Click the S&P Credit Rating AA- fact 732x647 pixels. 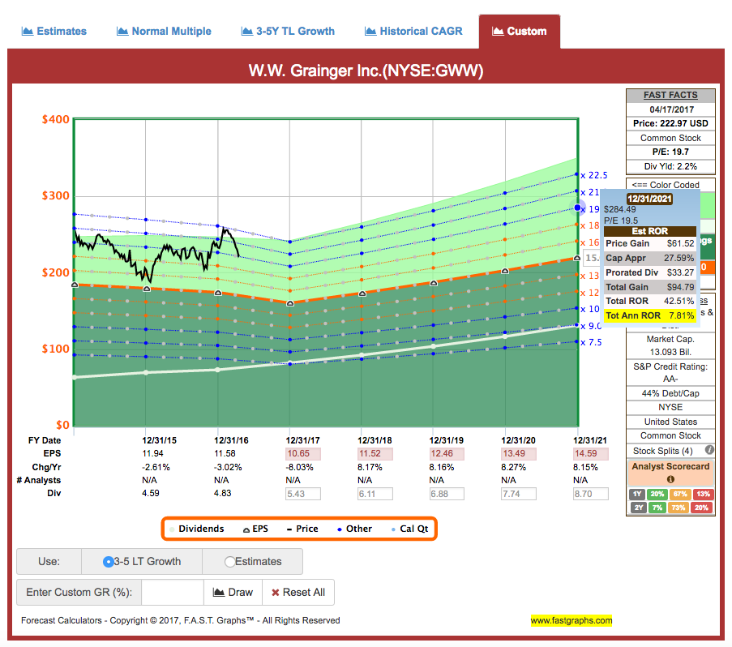(670, 372)
